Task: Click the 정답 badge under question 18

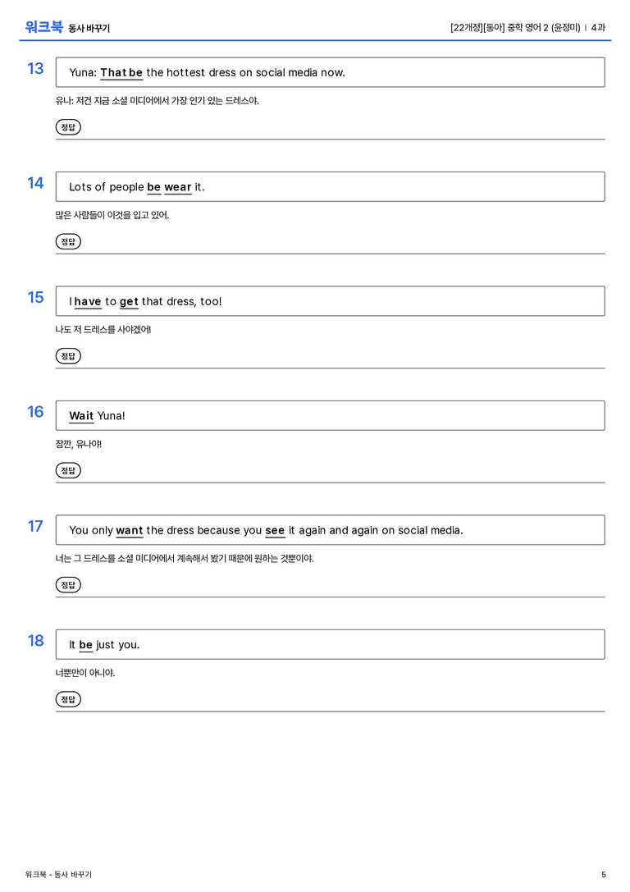Action: [x=68, y=699]
